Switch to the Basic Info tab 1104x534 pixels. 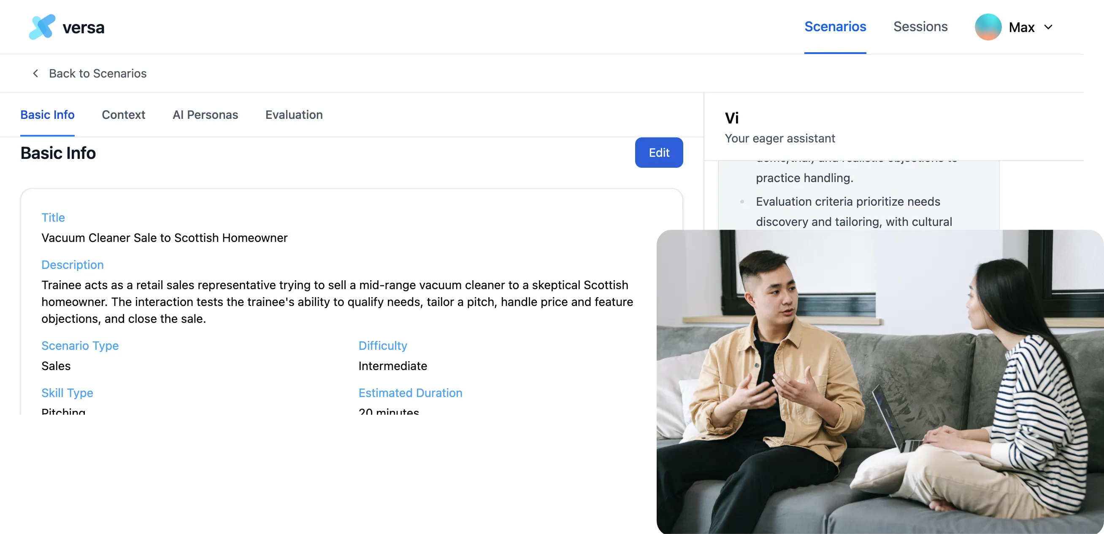[48, 115]
